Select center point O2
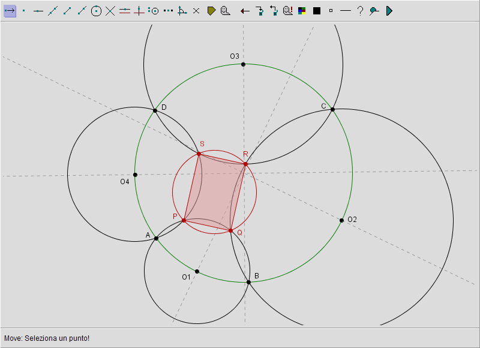Image resolution: width=480 pixels, height=348 pixels. 341,220
